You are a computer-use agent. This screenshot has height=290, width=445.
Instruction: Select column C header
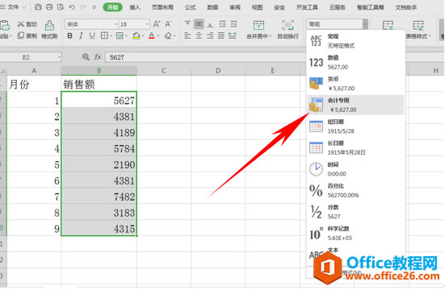pos(164,71)
